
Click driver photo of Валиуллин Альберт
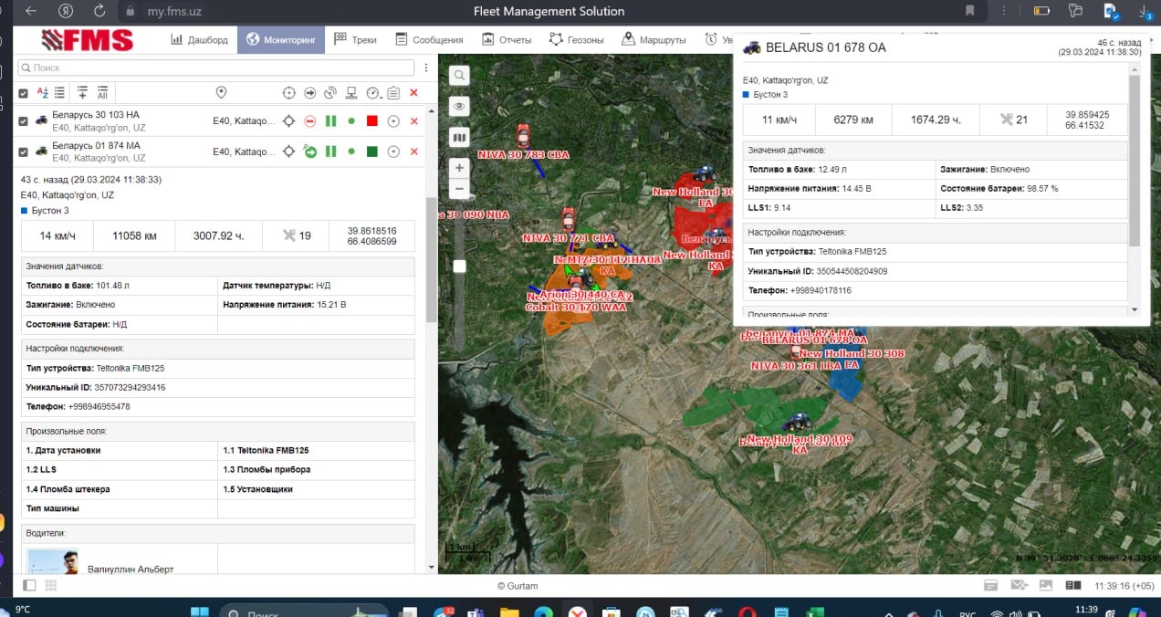point(52,561)
